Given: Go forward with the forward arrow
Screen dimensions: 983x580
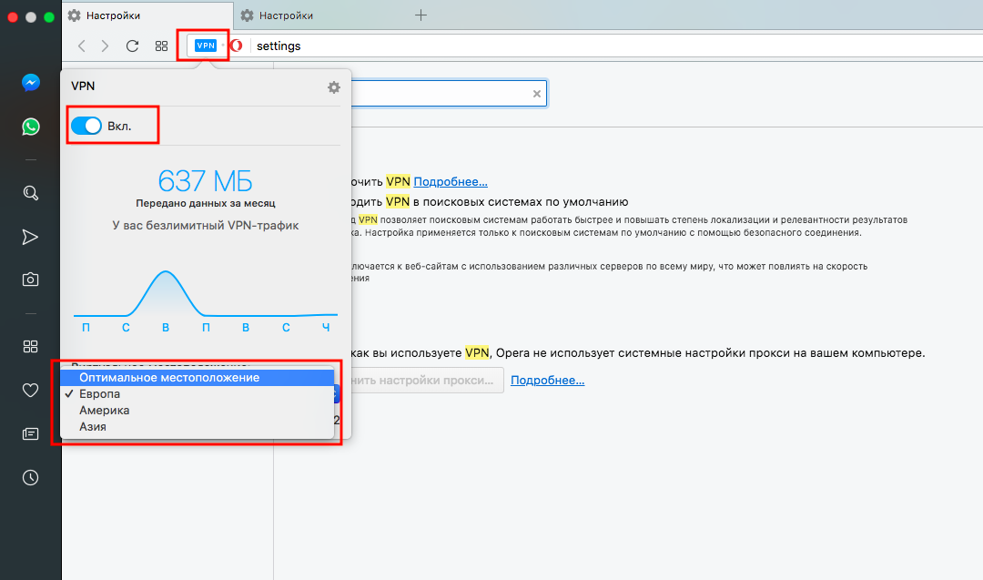Looking at the screenshot, I should [x=105, y=46].
